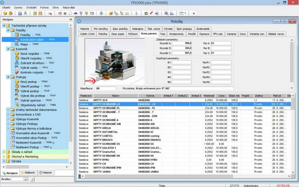Select the KRYTY GALATEK 1 row
Viewport: 299px width, 187px height.
[184, 148]
